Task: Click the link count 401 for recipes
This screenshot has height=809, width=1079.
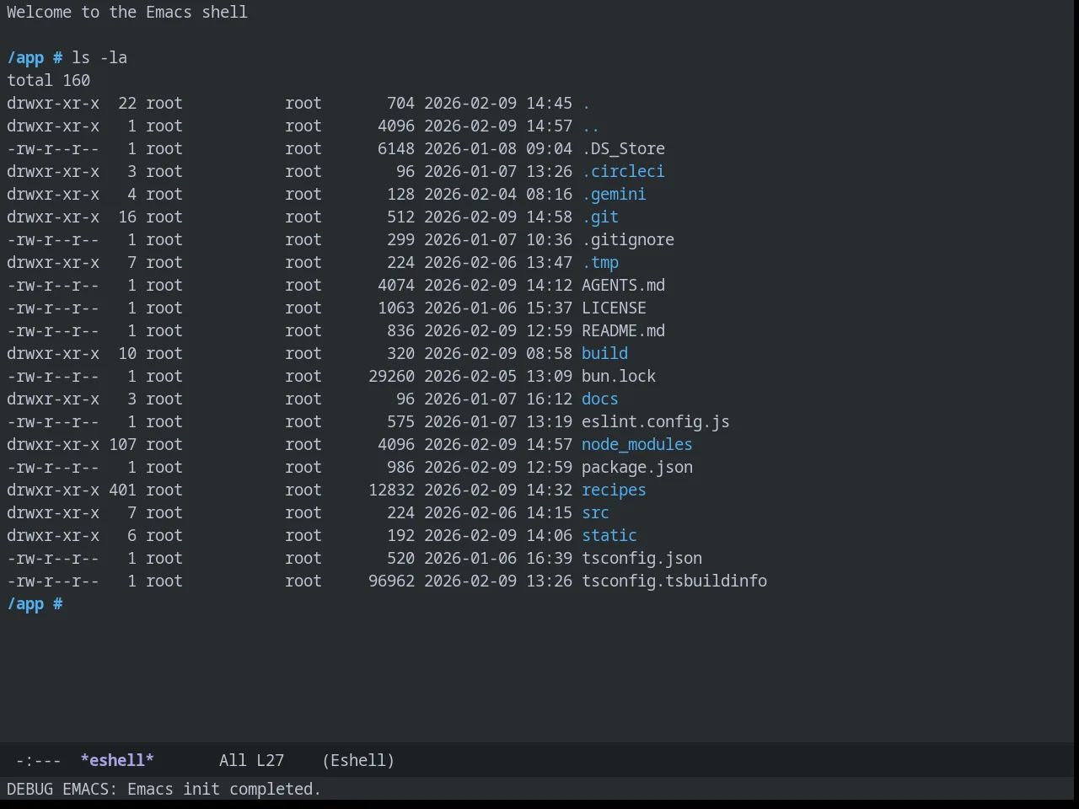Action: coord(122,490)
